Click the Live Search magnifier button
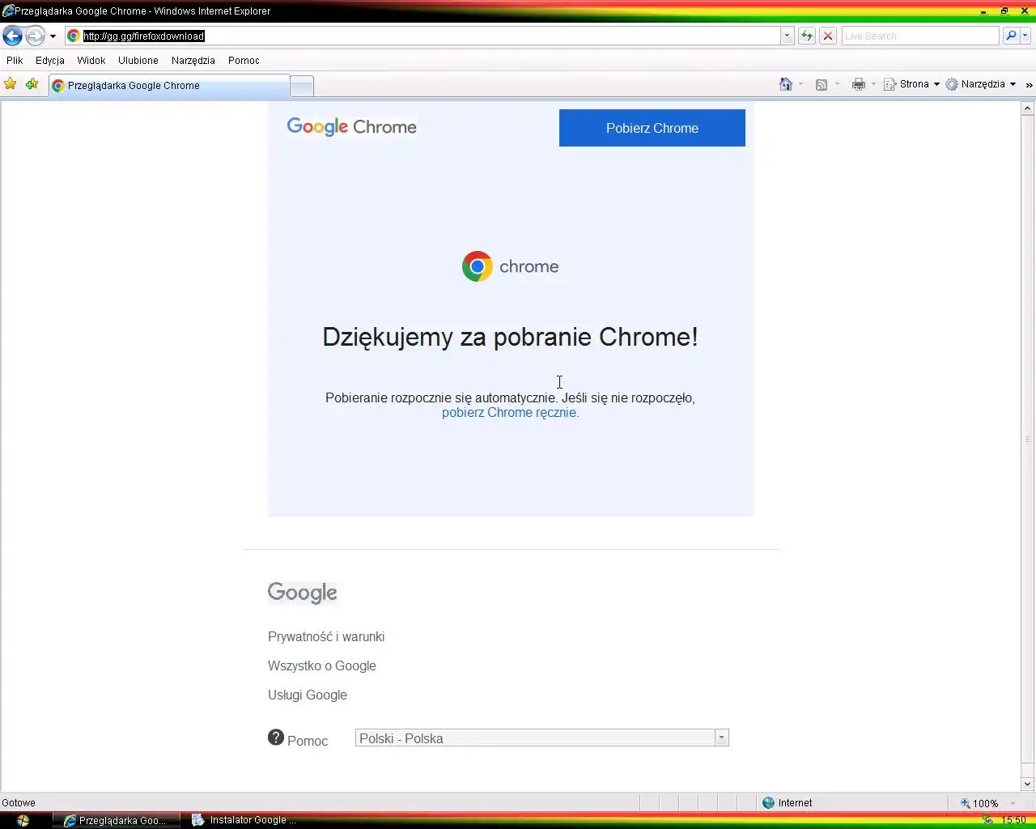Image resolution: width=1036 pixels, height=829 pixels. (1011, 36)
